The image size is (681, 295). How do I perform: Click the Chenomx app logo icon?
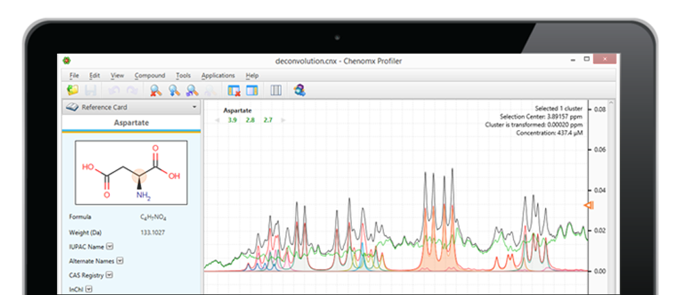coord(67,60)
